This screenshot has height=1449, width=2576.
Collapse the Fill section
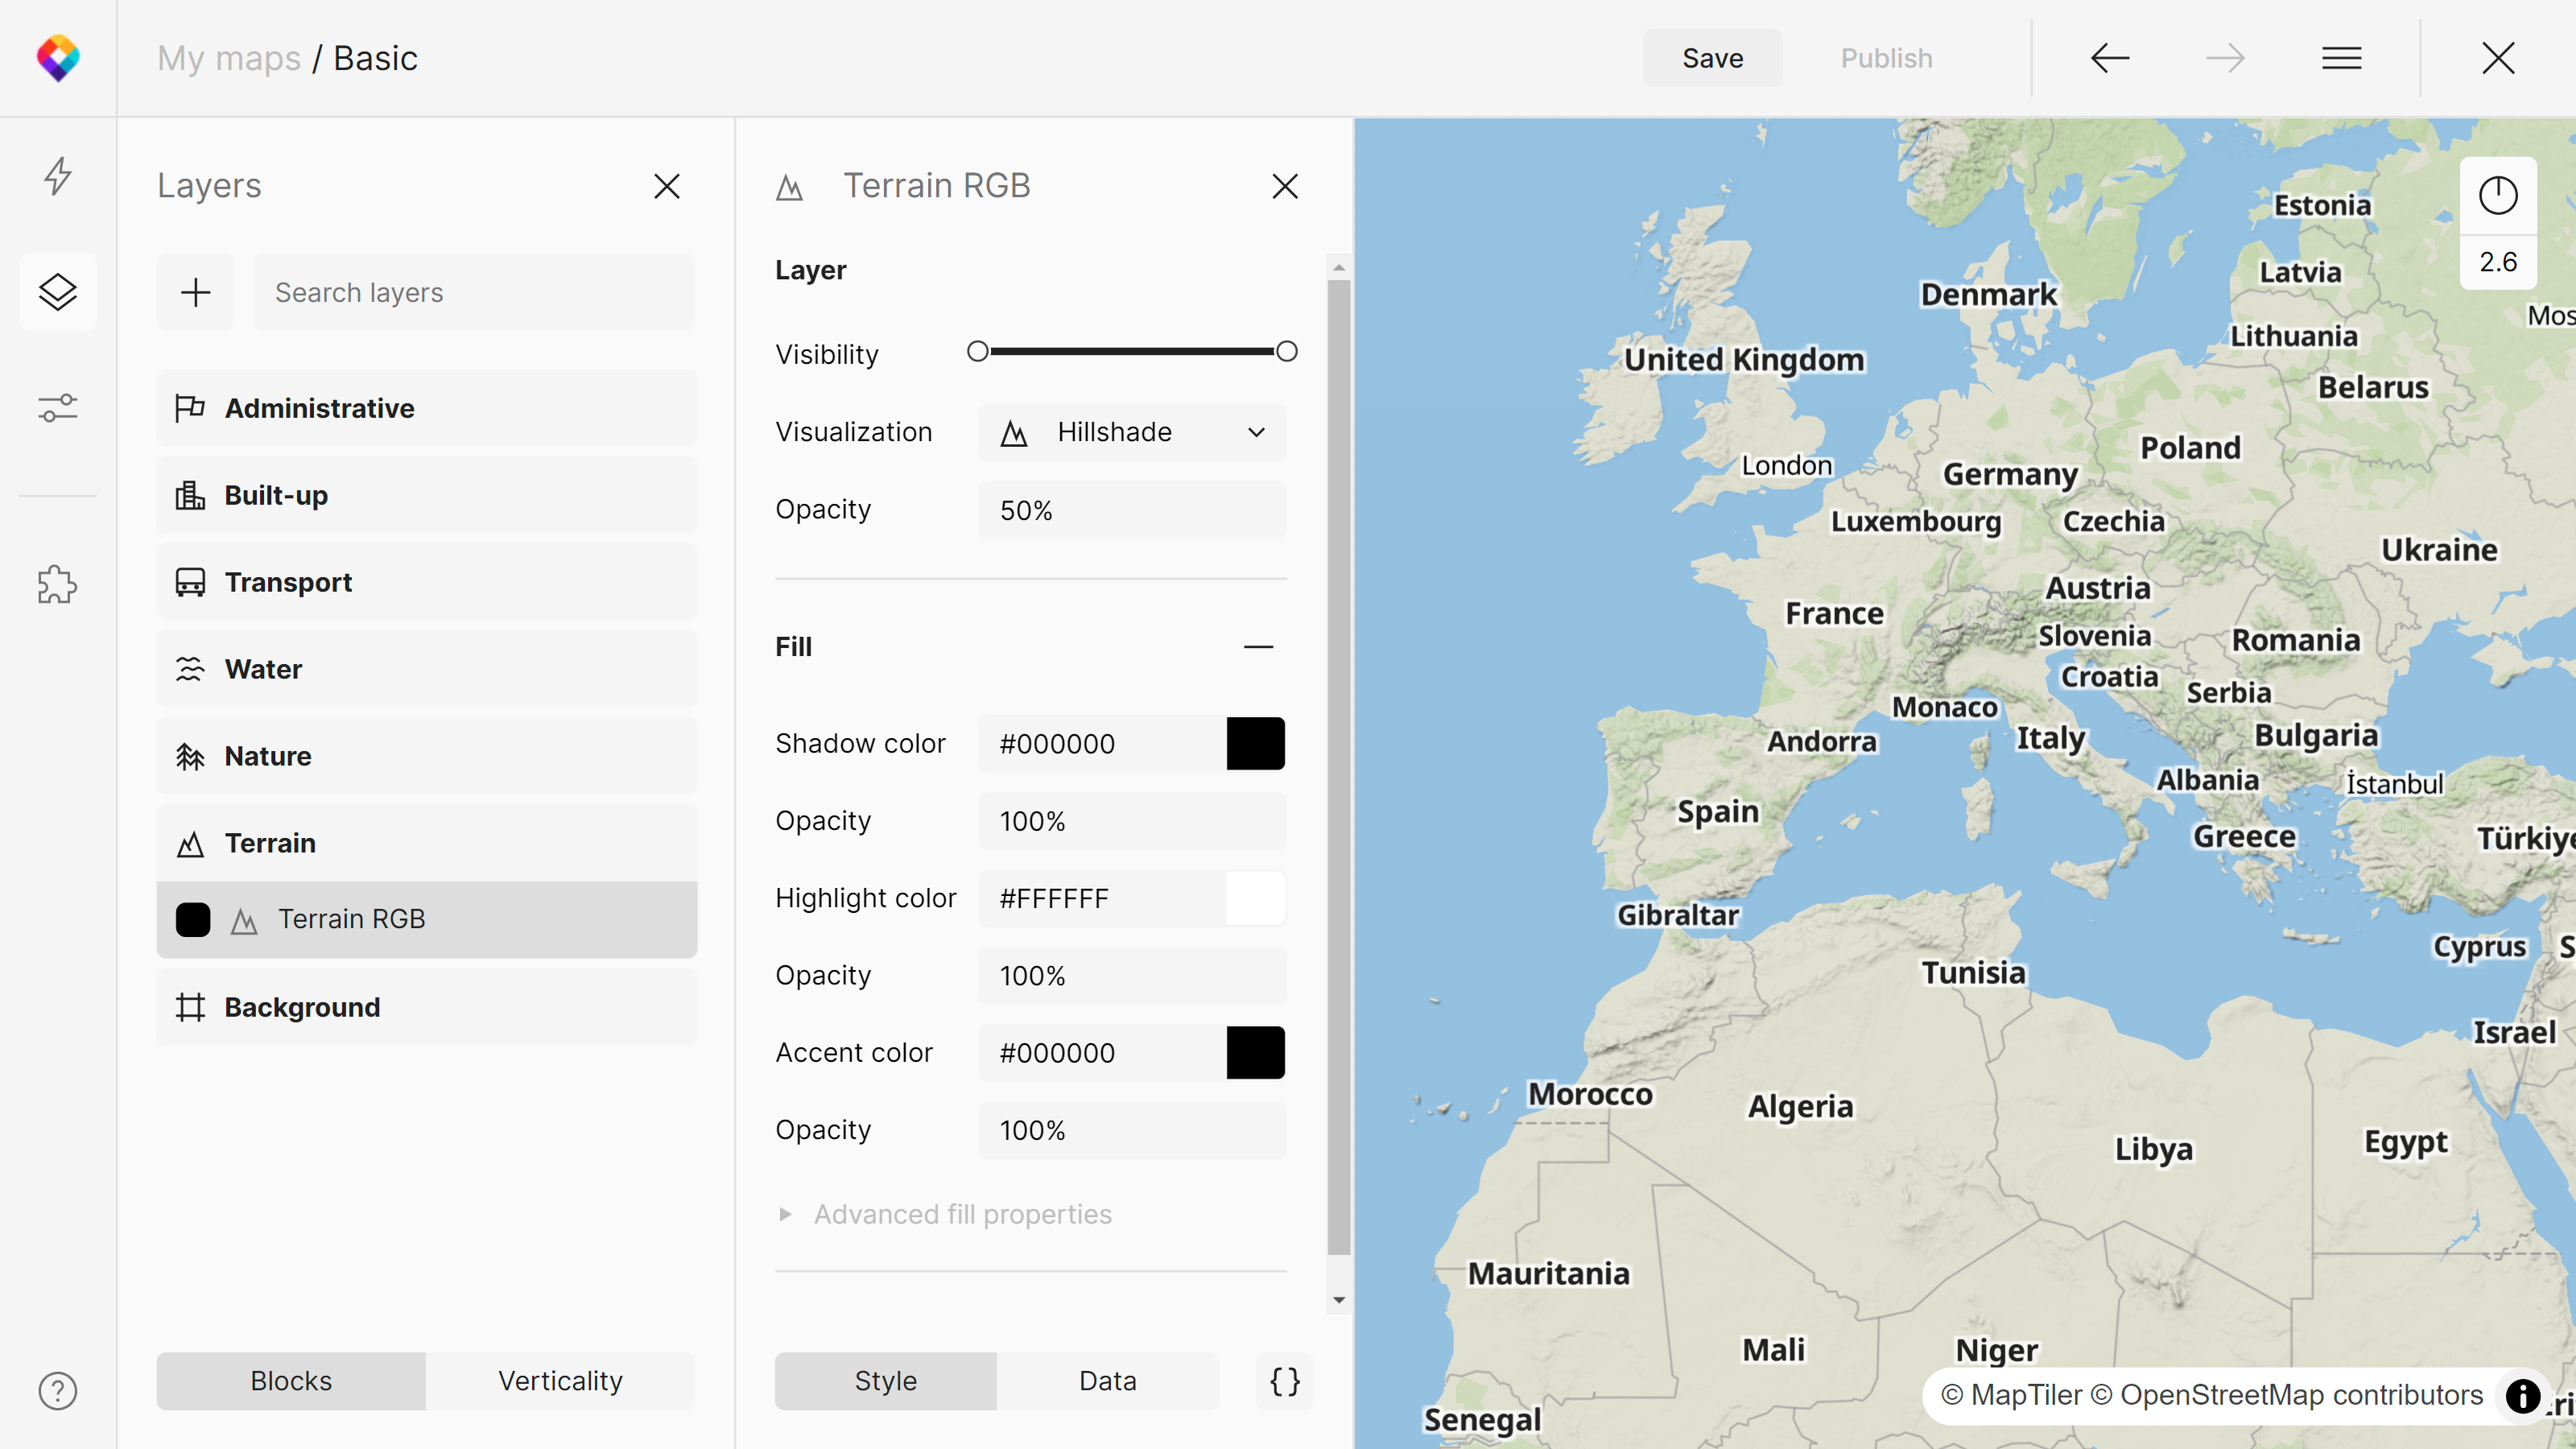[1258, 647]
